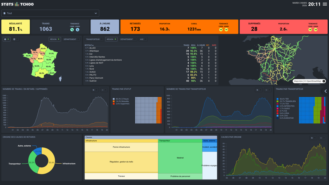Screen dimensions: 329x185
Task: Sort the table by the INTITULÉ column
Action: [x=88, y=45]
